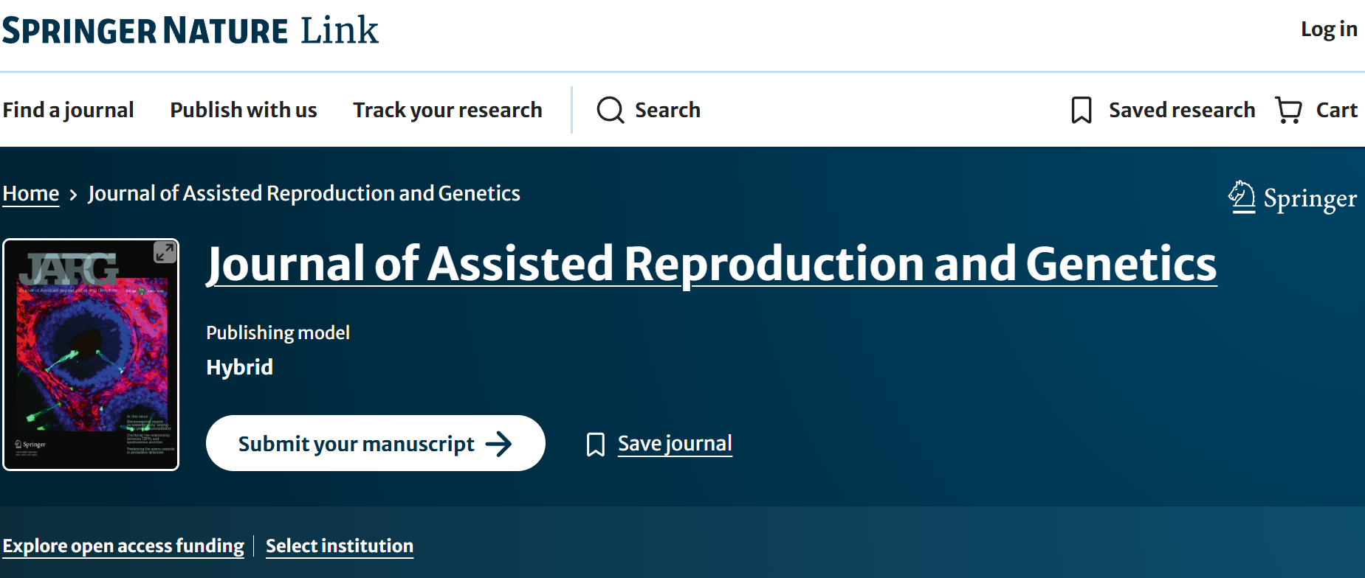This screenshot has height=578, width=1365.
Task: Open the Saved research page
Action: pyautogui.click(x=1182, y=110)
